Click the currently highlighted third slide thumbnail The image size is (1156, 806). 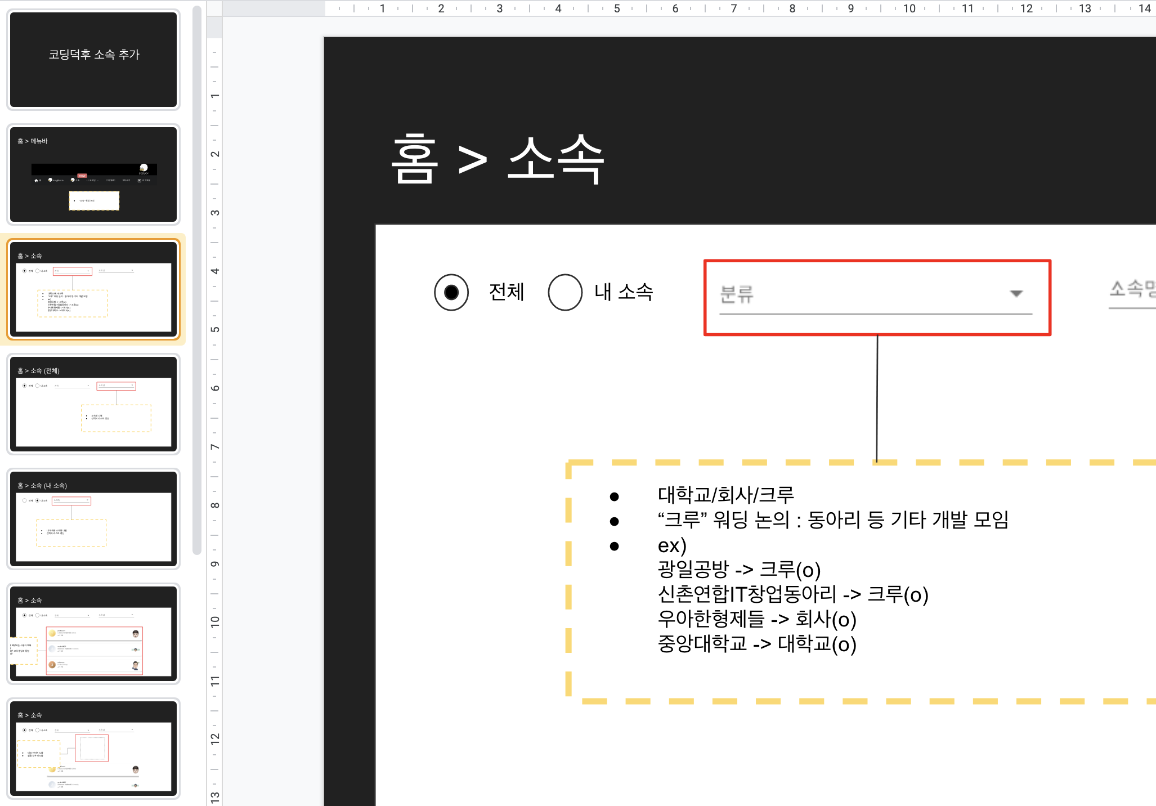point(93,289)
